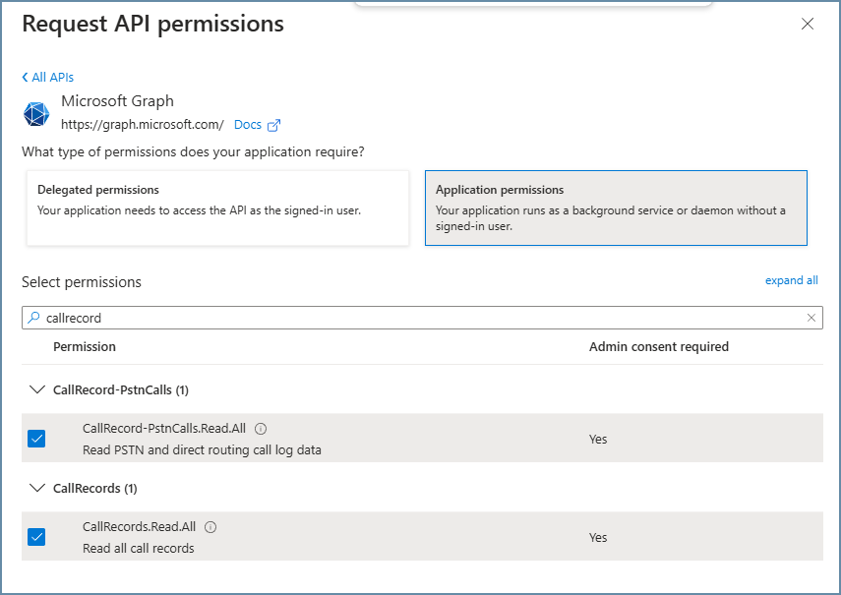Click the search magnifier icon
This screenshot has width=841, height=595.
[34, 318]
